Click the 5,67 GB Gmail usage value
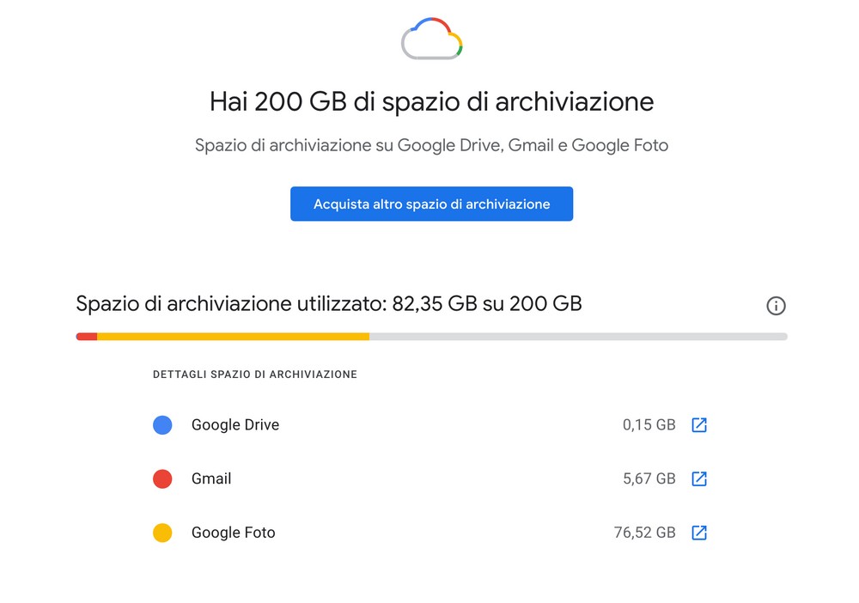Image resolution: width=859 pixels, height=603 pixels. pos(649,478)
